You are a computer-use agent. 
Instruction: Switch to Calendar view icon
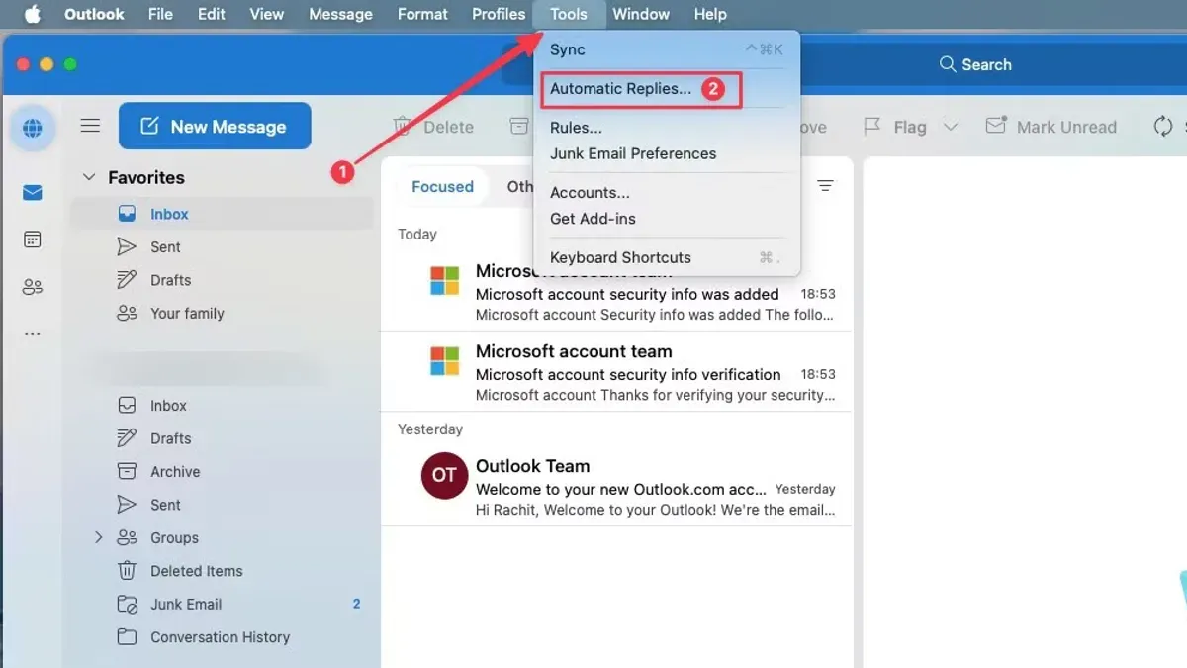point(33,239)
